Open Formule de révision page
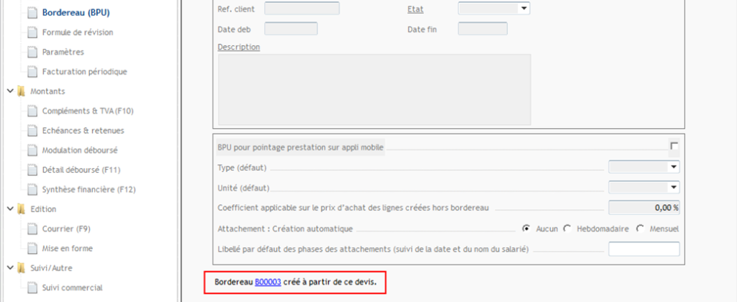Viewport: 737px width, 302px height. click(x=78, y=32)
